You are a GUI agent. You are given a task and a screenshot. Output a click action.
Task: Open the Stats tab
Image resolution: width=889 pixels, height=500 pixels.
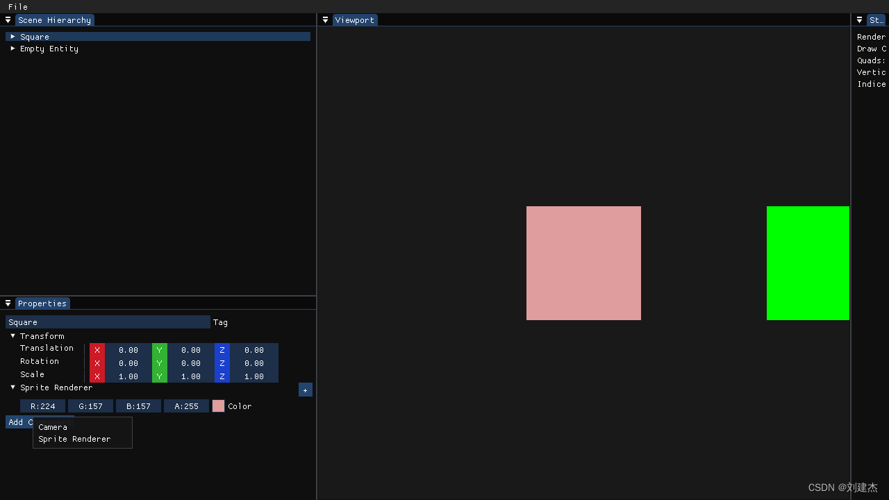click(x=877, y=20)
